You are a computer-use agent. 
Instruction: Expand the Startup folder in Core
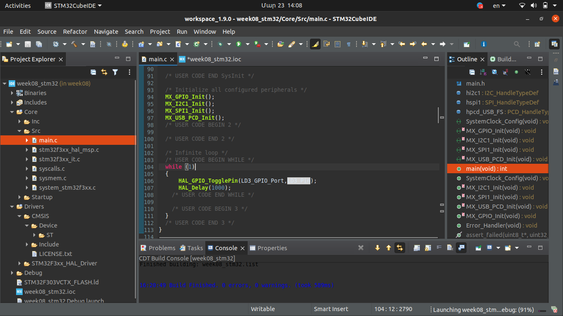point(20,197)
